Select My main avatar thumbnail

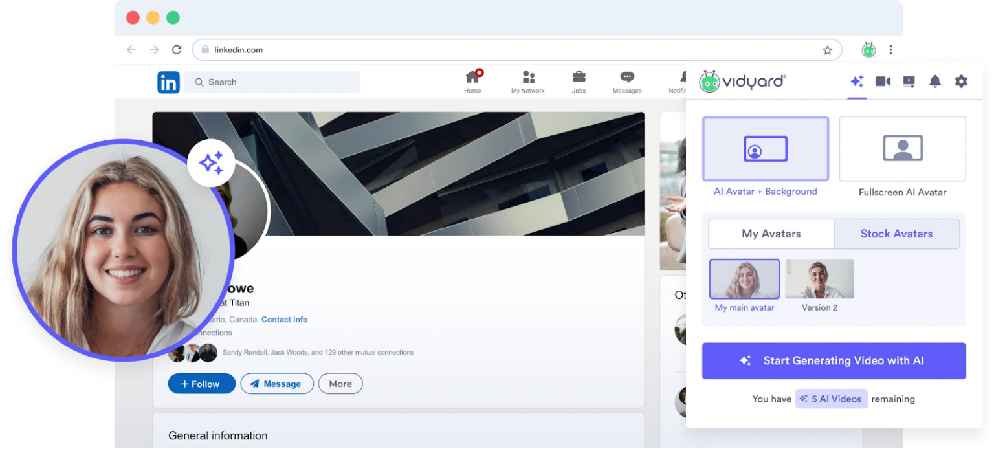tap(744, 278)
